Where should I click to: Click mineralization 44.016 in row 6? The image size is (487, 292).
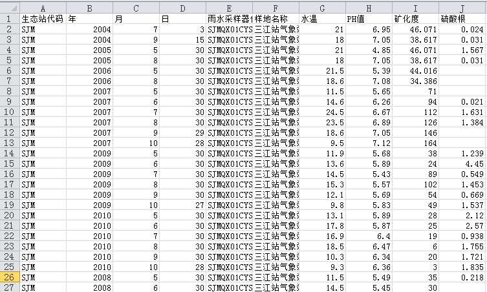416,71
